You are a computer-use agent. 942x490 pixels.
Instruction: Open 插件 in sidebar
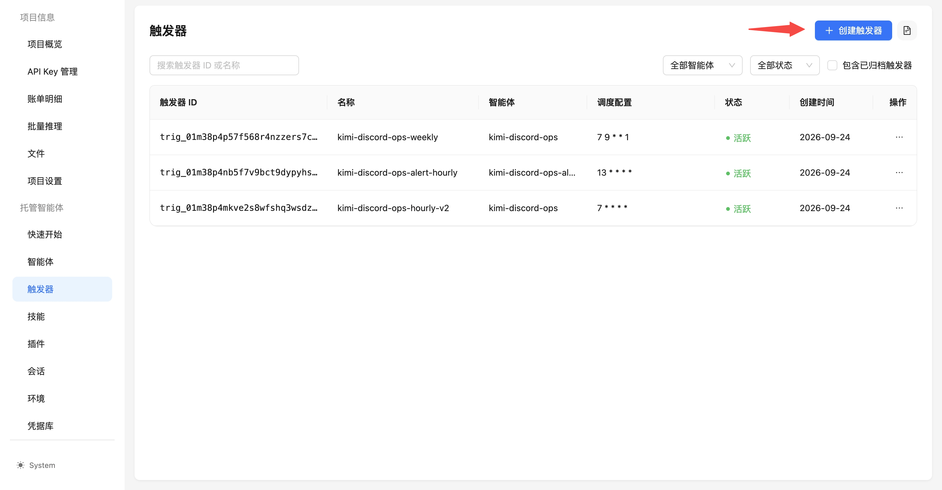[x=62, y=344]
